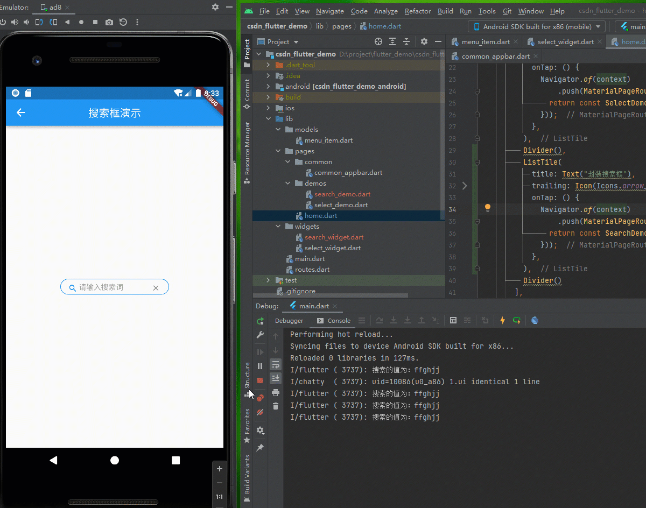Pause program with the Debug pause icon

260,366
